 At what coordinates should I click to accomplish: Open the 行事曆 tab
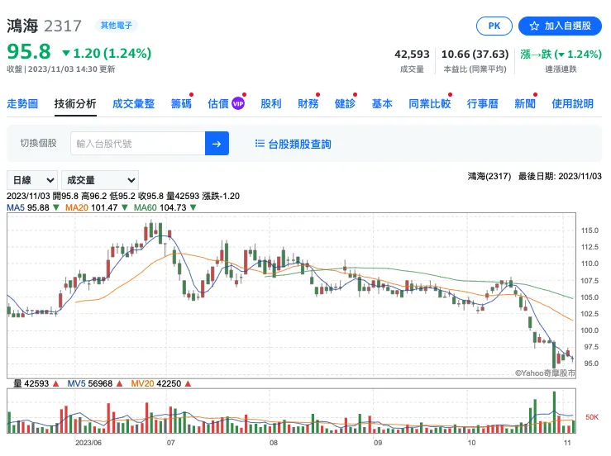tap(482, 103)
